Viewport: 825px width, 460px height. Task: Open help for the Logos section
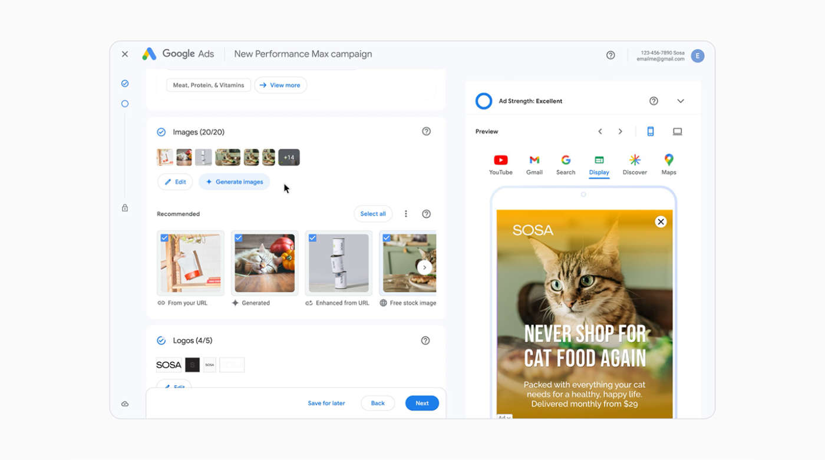tap(425, 340)
